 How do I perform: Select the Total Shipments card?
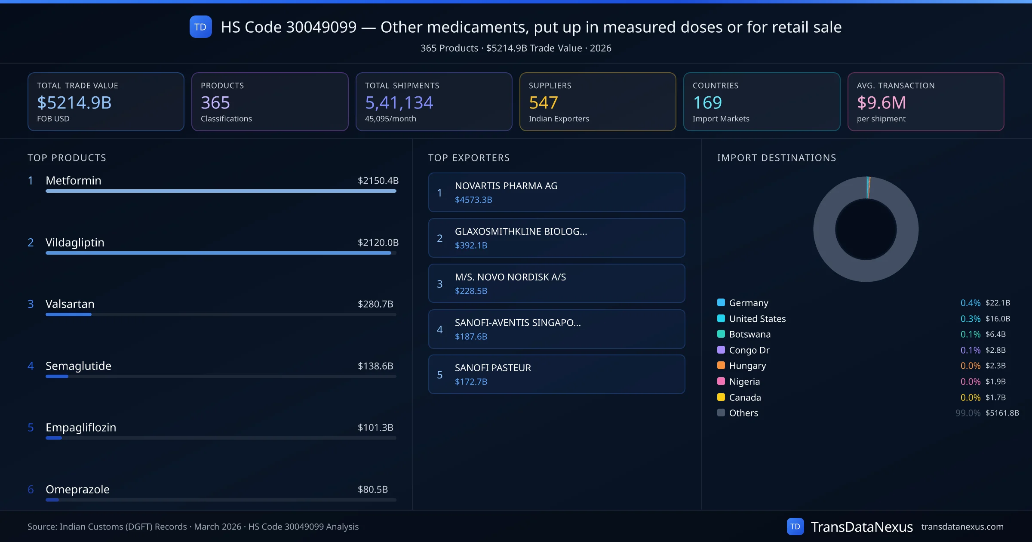click(433, 102)
